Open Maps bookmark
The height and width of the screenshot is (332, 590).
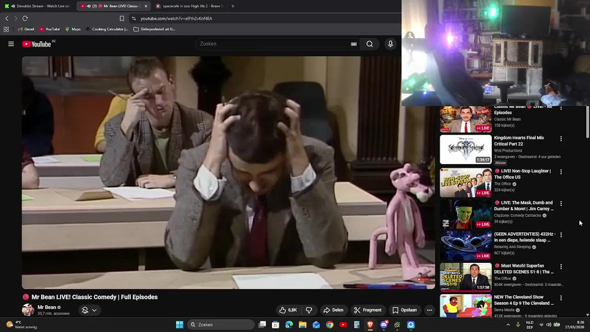(x=73, y=29)
